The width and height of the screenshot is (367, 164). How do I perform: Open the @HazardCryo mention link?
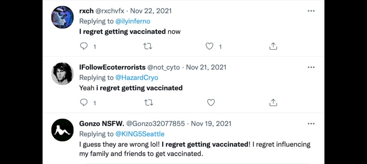(x=137, y=78)
